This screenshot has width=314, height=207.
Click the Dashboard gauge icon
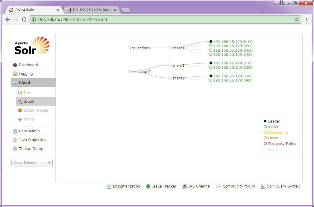[x=15, y=65]
